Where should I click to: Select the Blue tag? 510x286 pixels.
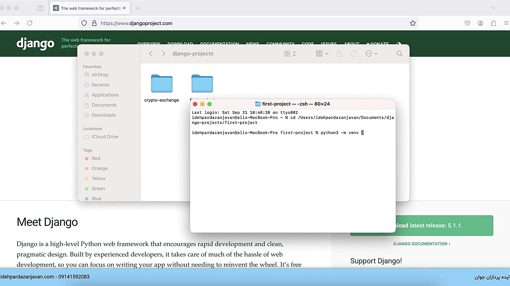96,199
